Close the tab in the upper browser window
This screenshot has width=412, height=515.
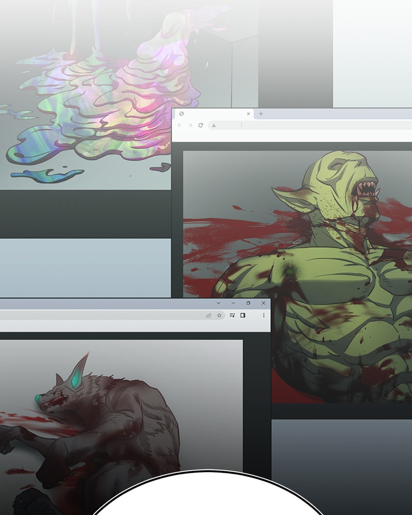pos(248,114)
